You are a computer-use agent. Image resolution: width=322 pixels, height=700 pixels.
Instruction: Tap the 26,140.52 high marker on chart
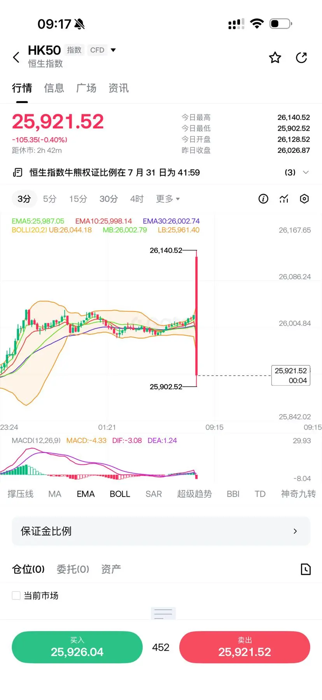[x=166, y=250]
